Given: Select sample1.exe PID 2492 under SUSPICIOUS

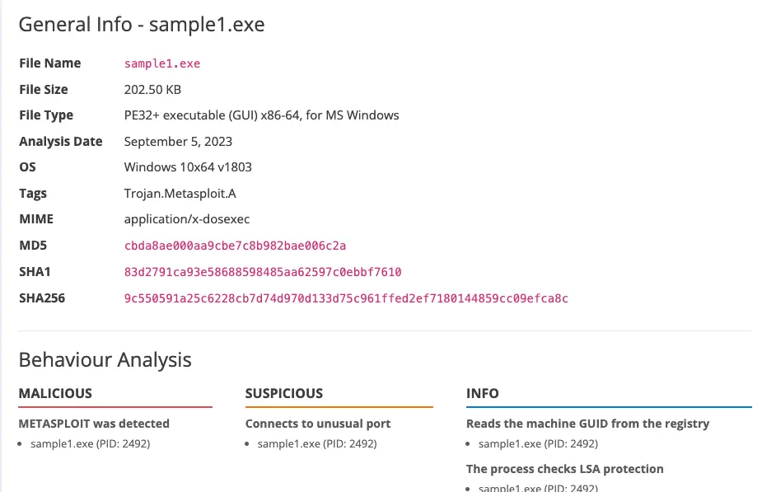Looking at the screenshot, I should [317, 443].
